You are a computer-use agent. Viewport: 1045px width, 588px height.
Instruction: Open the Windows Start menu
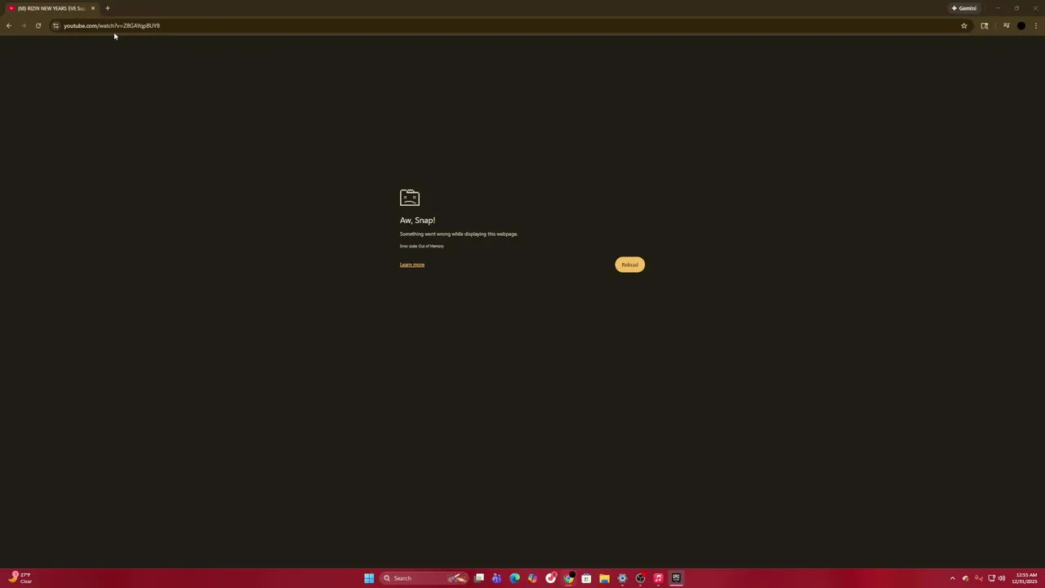(x=369, y=578)
